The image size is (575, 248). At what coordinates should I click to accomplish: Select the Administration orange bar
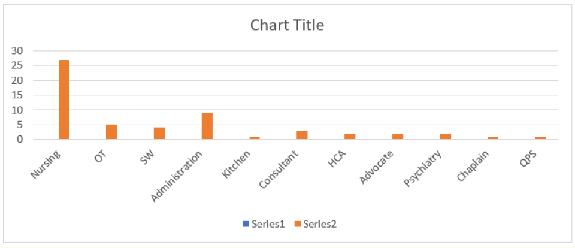tap(207, 126)
